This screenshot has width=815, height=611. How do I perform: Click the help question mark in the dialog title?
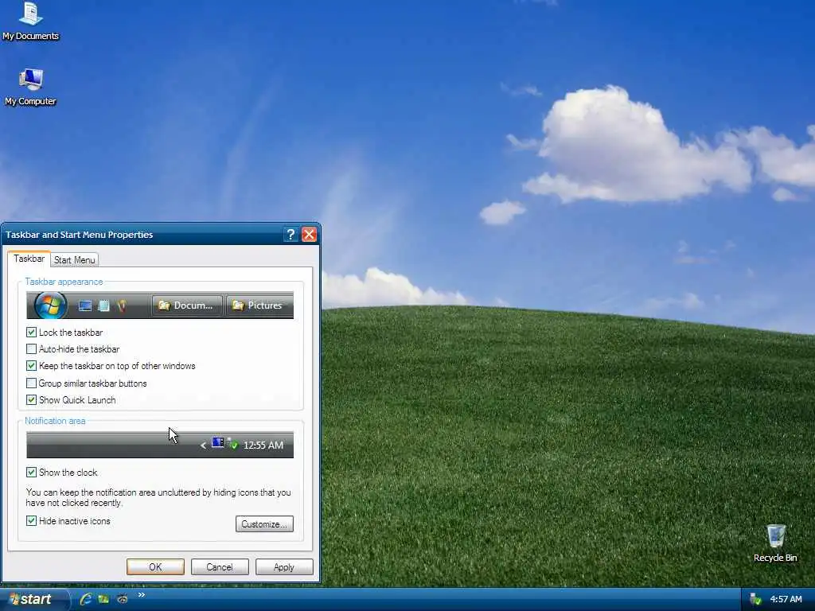pyautogui.click(x=291, y=235)
